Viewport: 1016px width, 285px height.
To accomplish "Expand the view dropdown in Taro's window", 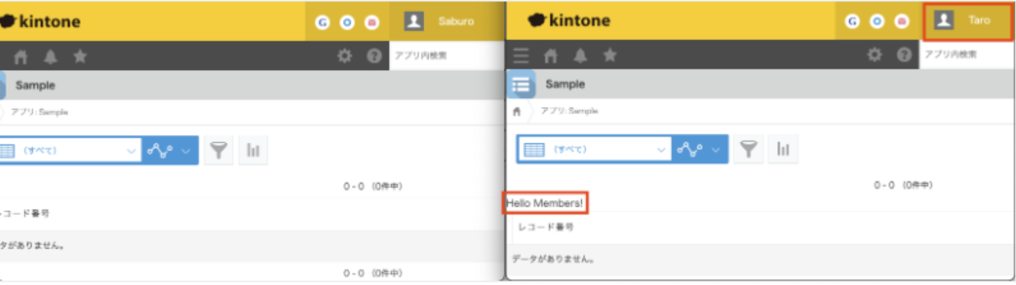I will pos(661,149).
